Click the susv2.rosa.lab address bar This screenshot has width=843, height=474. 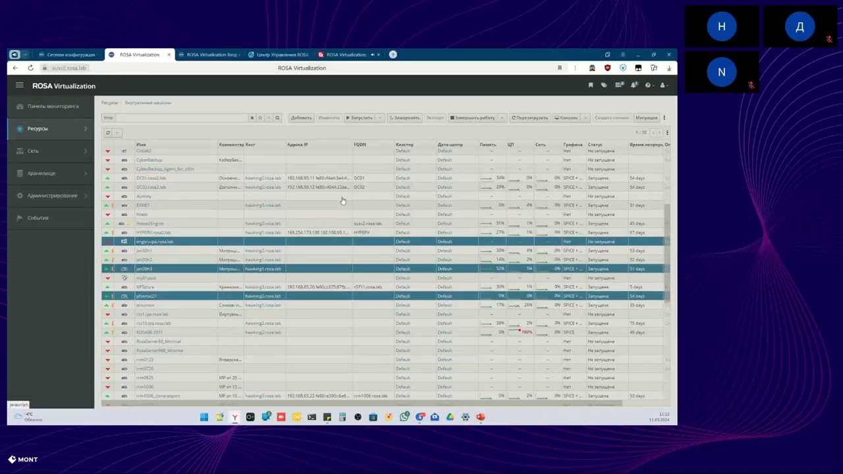click(x=69, y=68)
